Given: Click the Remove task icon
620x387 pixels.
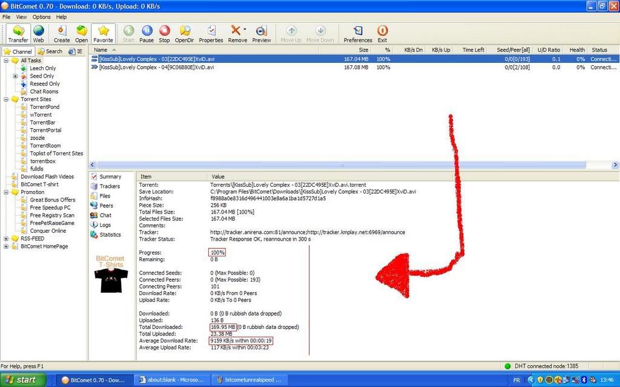Looking at the screenshot, I should click(x=237, y=34).
